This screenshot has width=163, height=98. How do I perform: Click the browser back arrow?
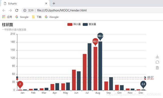pos(4,10)
